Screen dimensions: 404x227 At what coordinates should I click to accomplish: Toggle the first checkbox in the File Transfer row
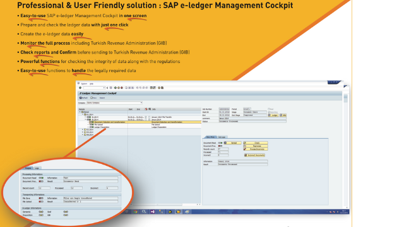[146, 117]
